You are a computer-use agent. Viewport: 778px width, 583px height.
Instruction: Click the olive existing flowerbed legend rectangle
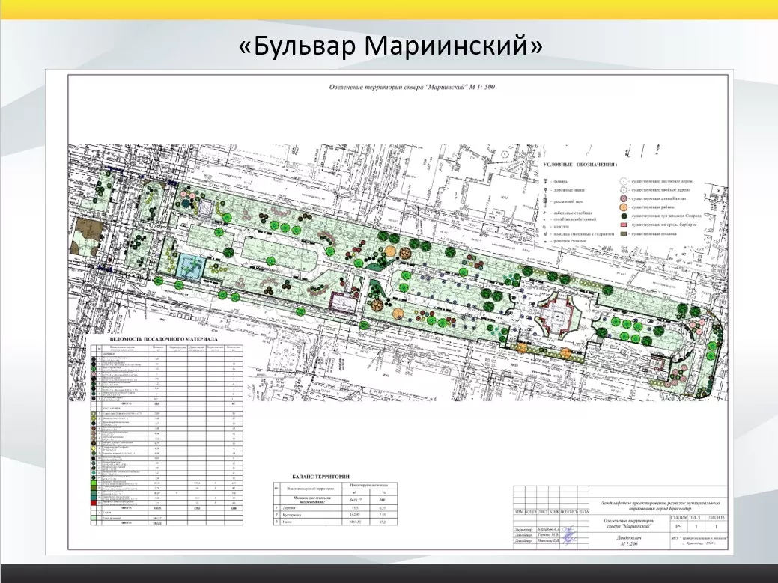[x=622, y=233]
